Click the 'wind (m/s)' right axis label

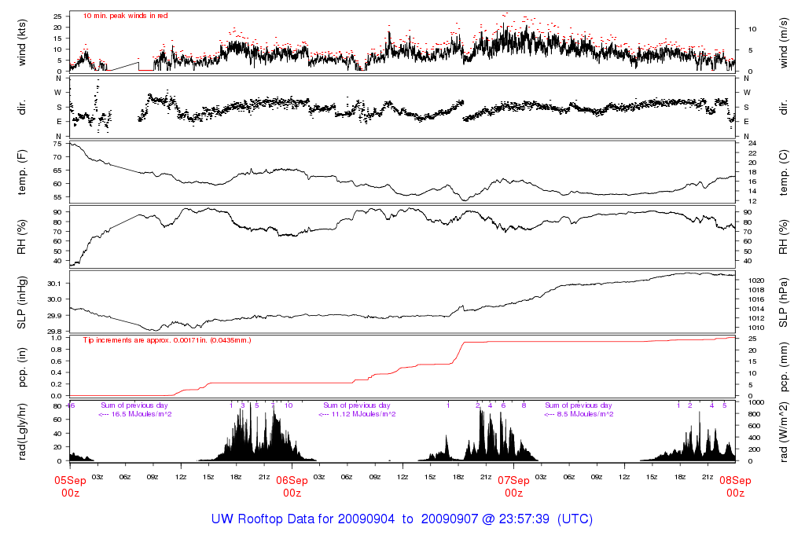tap(784, 42)
